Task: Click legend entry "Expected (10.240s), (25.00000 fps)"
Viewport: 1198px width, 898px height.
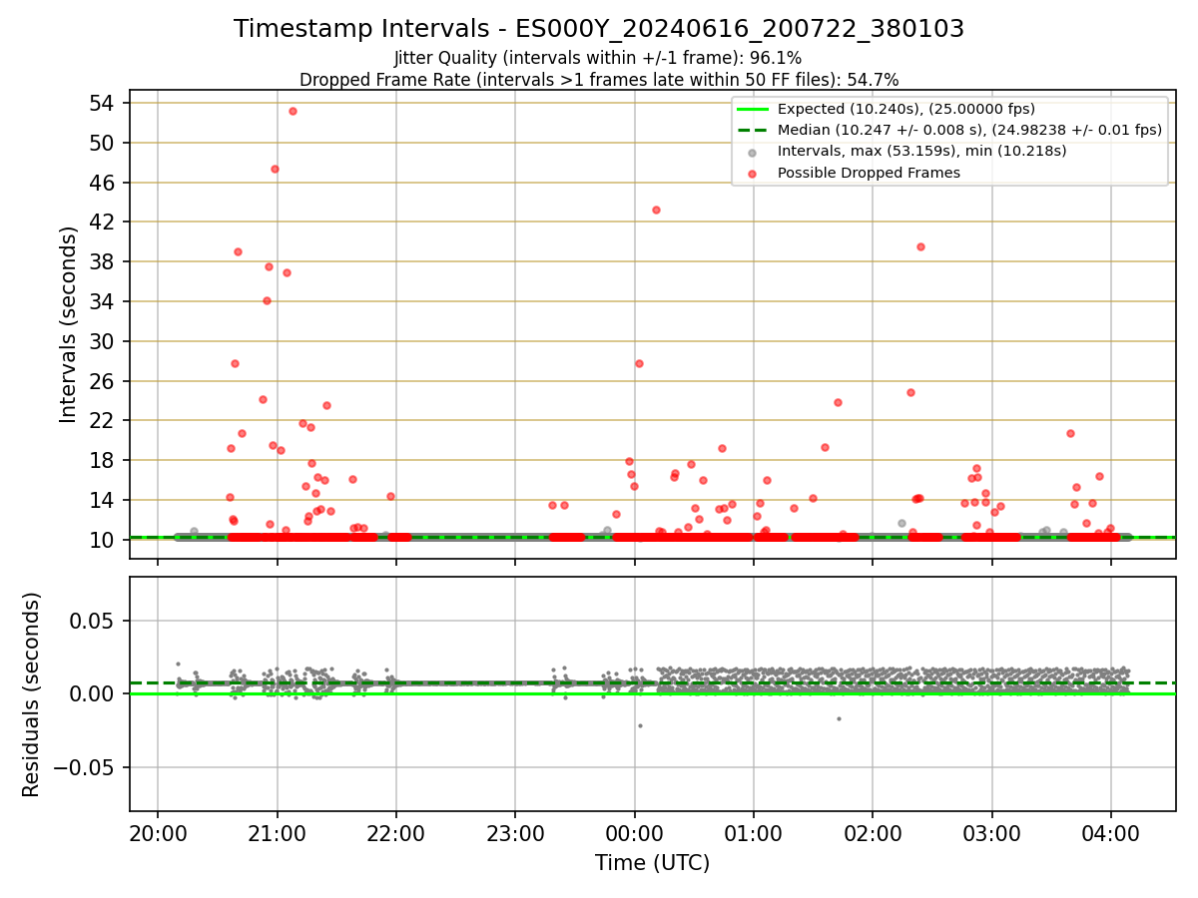Action: click(x=905, y=109)
